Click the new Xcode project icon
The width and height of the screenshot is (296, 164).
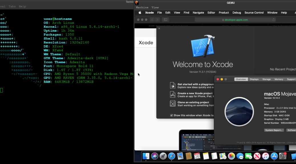point(173,95)
